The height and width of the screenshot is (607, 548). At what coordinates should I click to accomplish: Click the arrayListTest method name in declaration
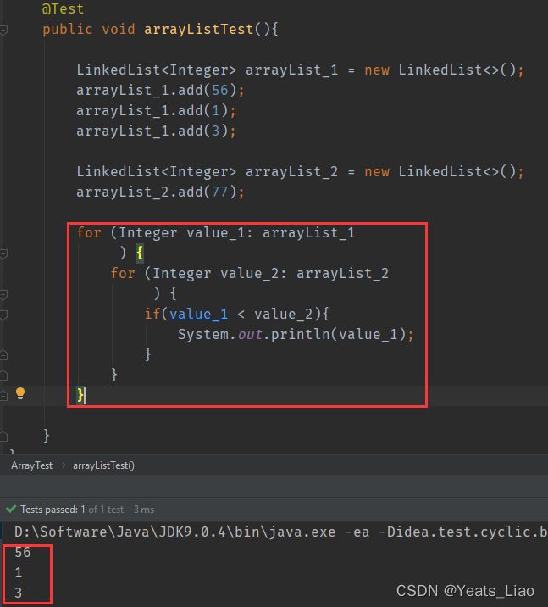pyautogui.click(x=199, y=30)
